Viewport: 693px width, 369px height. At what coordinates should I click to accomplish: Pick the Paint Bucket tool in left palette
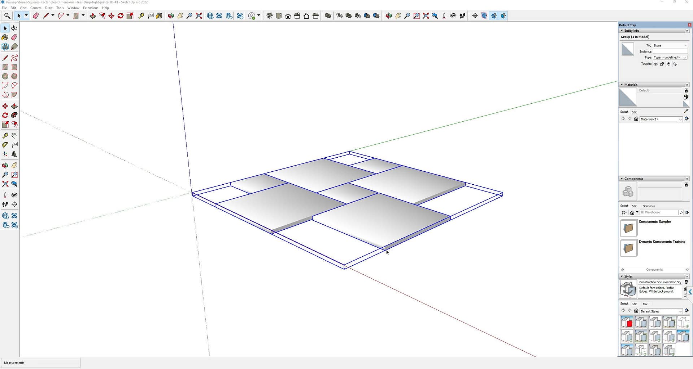coord(5,37)
